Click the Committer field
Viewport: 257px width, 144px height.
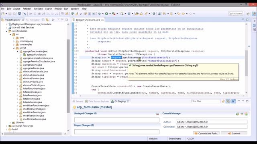212,127
